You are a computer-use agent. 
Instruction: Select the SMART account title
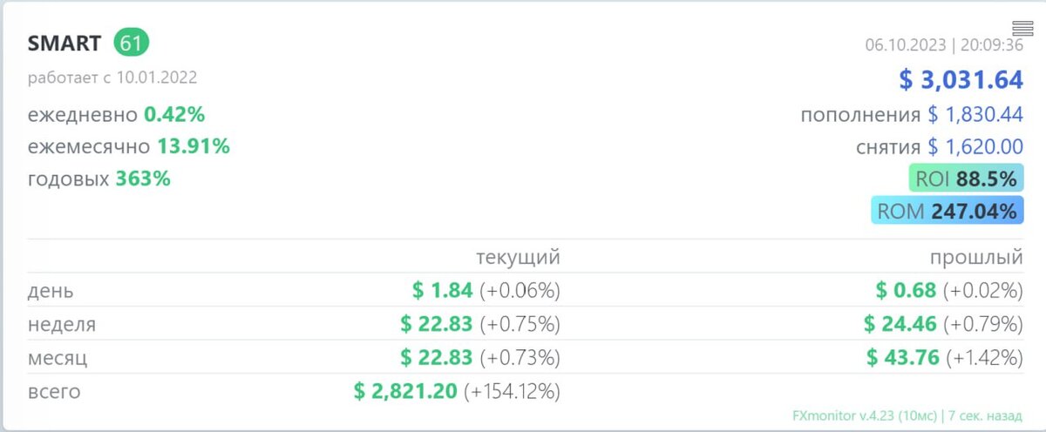[x=65, y=44]
